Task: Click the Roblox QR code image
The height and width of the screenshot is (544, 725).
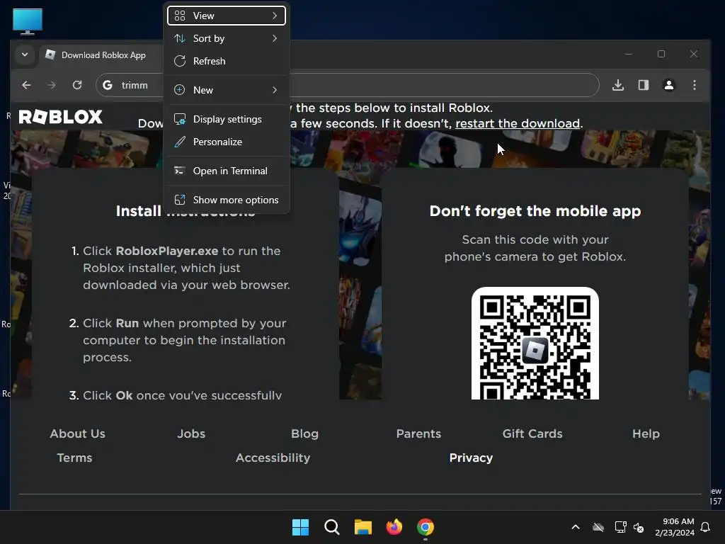Action: coord(535,344)
